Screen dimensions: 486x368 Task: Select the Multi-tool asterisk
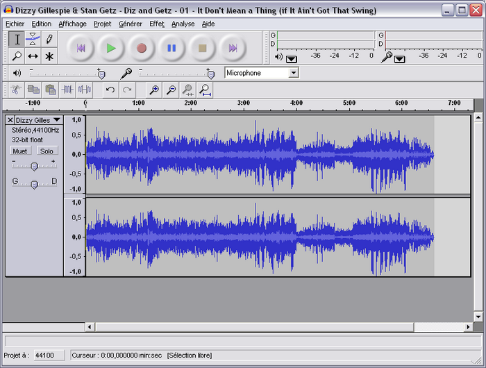[49, 56]
